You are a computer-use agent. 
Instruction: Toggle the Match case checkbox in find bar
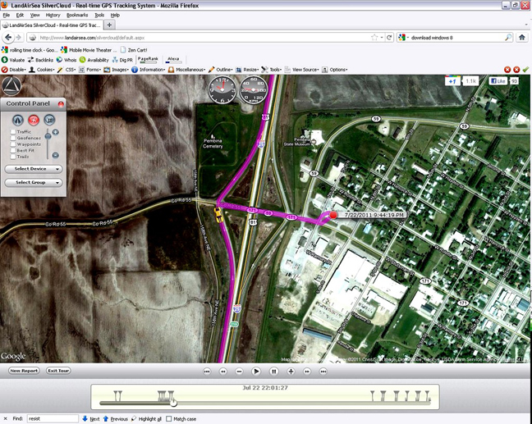[169, 419]
